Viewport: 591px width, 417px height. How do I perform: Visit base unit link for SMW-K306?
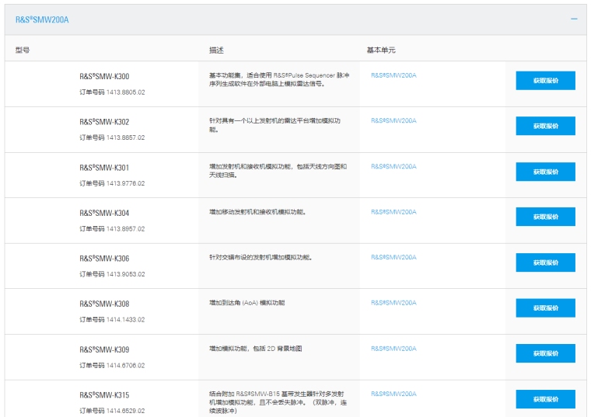(x=393, y=257)
